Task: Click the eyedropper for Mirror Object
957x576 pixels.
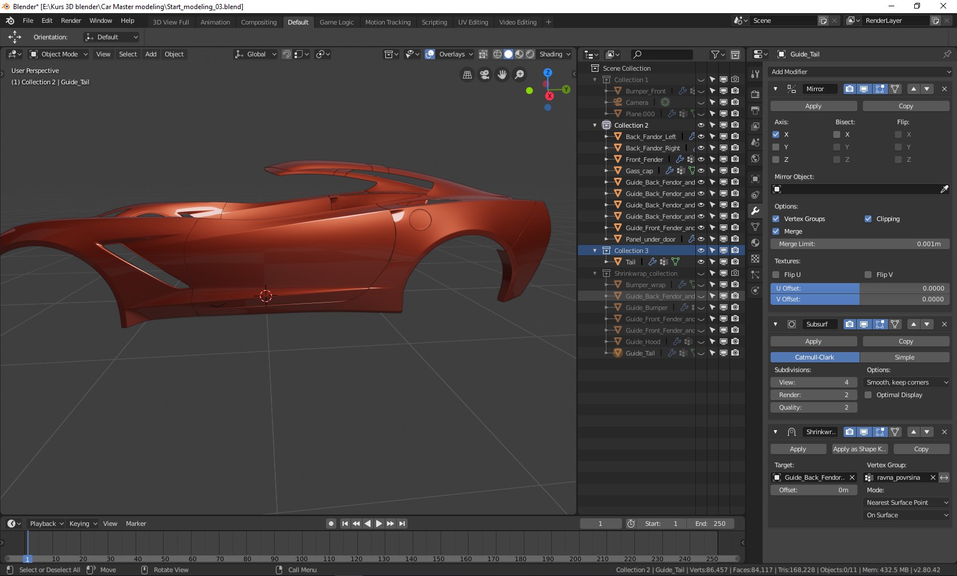Action: coord(944,189)
